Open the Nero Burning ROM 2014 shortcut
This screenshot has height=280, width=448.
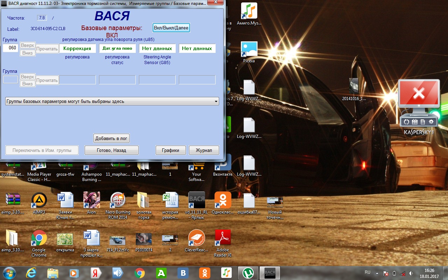pyautogui.click(x=118, y=200)
